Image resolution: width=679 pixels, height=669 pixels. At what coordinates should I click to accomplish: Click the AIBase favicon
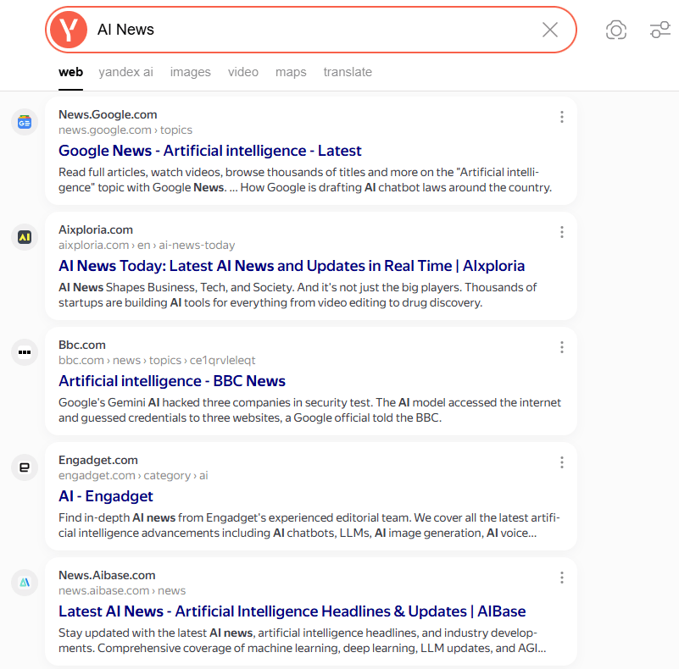(25, 583)
